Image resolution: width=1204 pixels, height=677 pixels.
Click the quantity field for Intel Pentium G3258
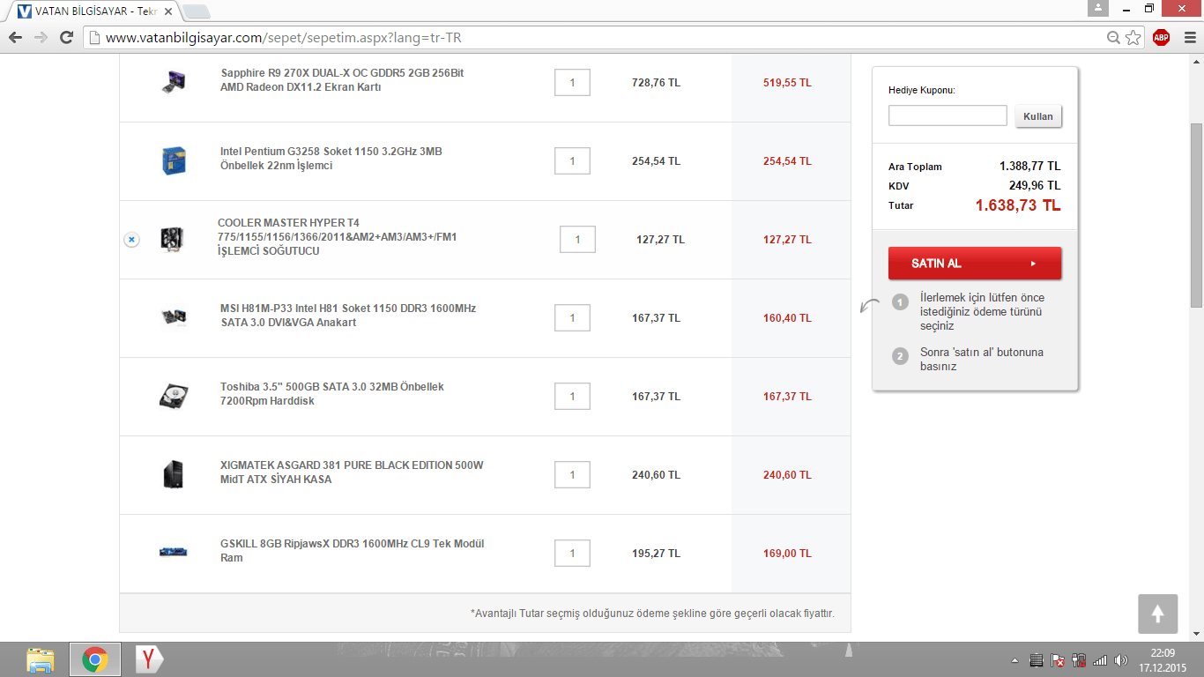(572, 161)
